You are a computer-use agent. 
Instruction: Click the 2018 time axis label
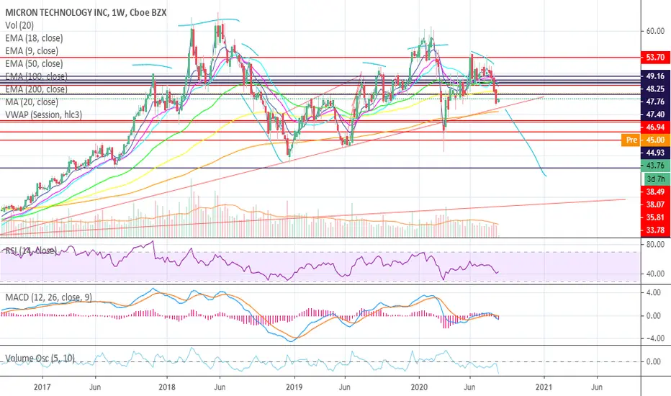[x=167, y=387]
